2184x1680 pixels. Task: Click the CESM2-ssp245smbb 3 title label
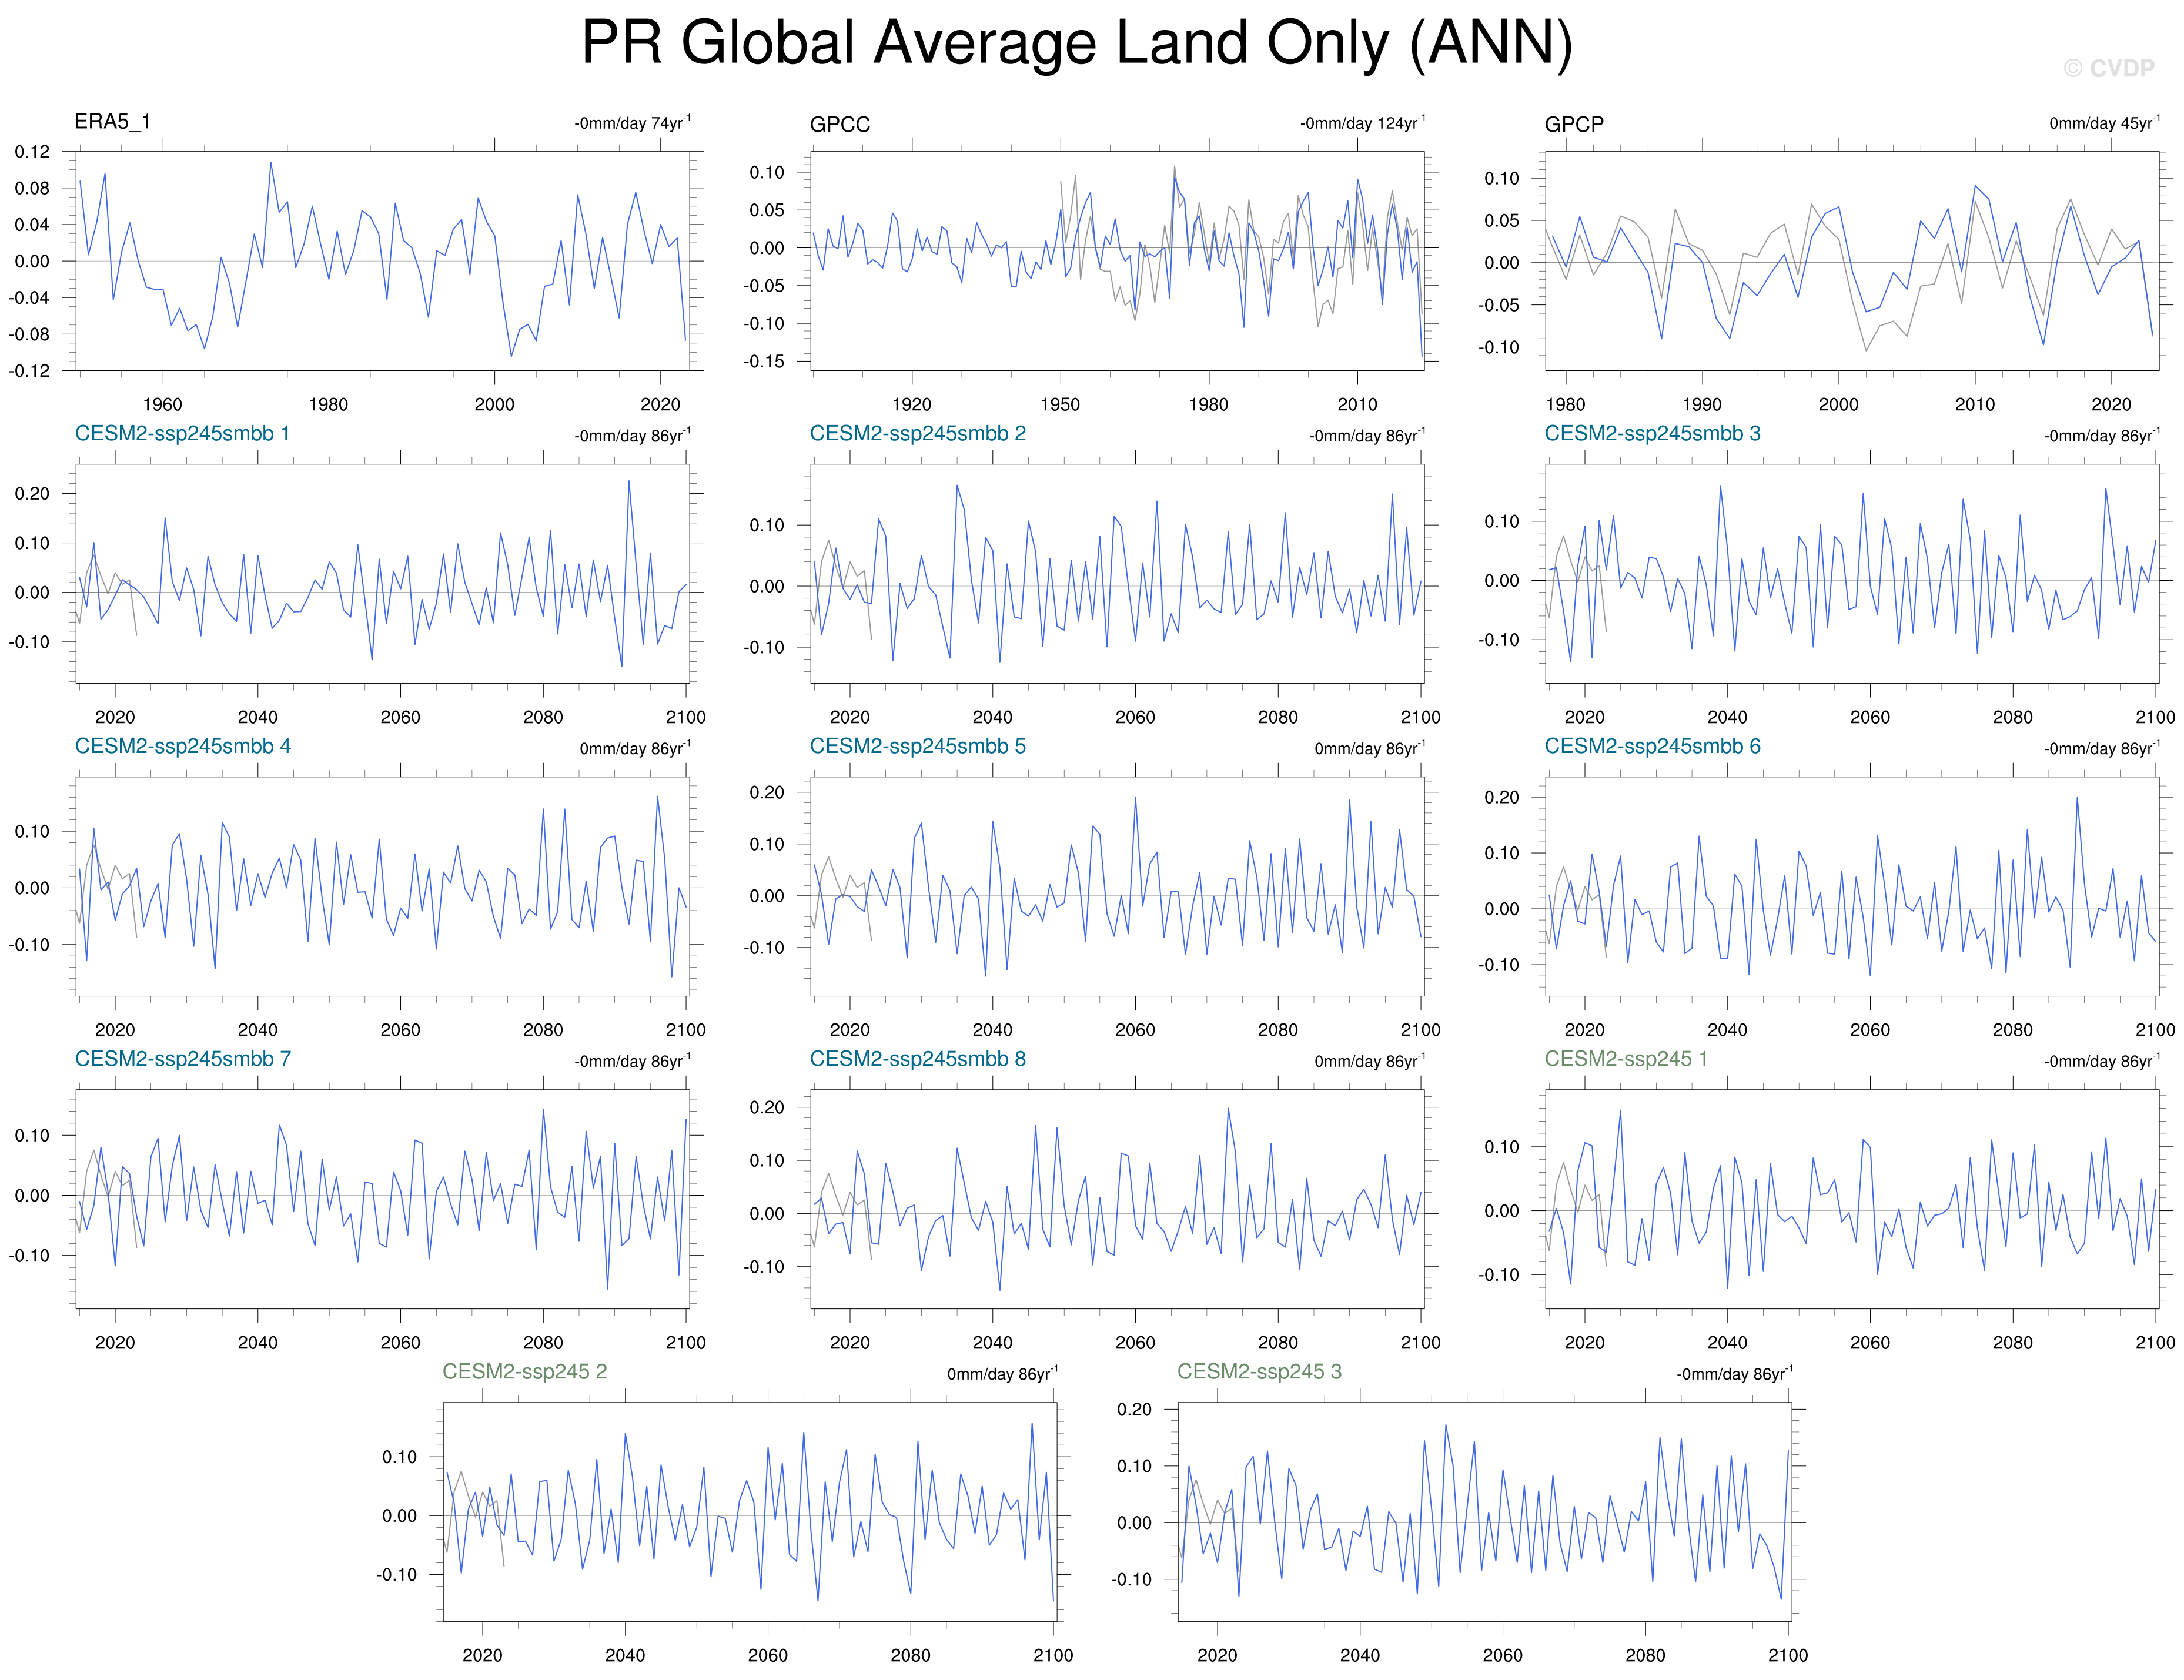coord(1652,434)
